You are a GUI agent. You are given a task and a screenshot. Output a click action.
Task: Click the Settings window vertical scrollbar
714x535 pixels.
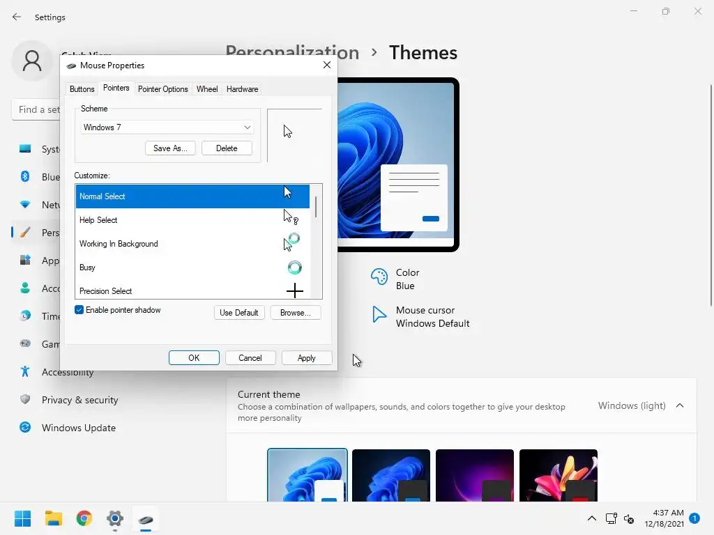(x=711, y=196)
